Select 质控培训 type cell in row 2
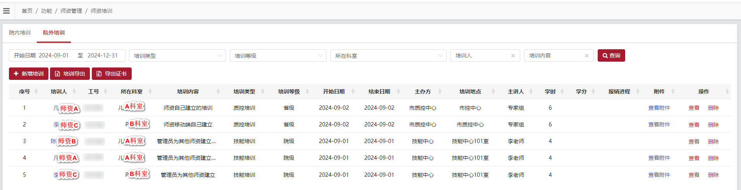The image size is (741, 190). (x=244, y=124)
